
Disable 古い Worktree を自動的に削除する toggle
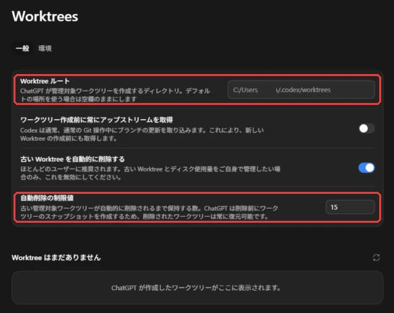(x=366, y=168)
